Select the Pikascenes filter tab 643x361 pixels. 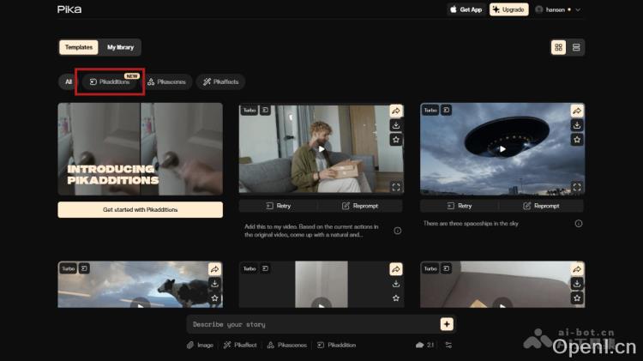click(x=166, y=81)
